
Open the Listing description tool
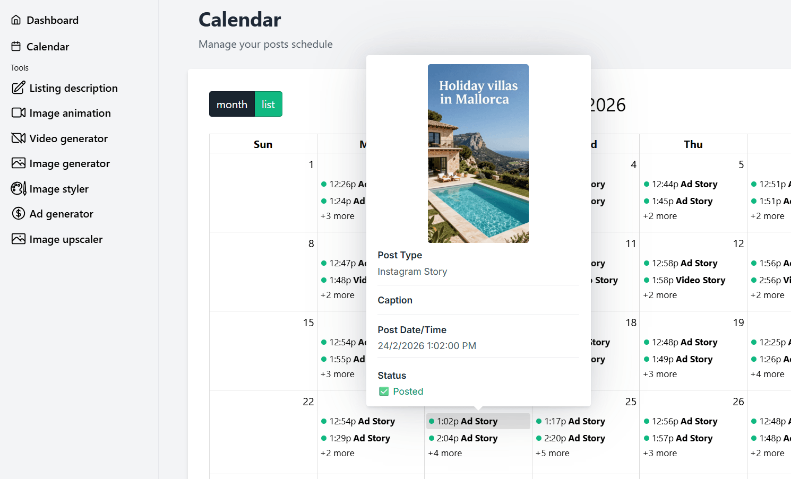(73, 88)
